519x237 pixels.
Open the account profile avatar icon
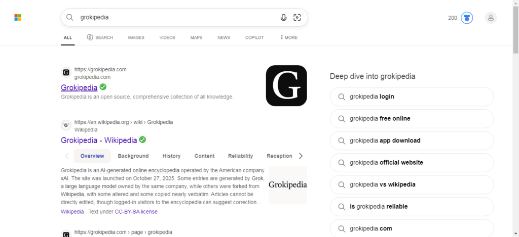point(491,18)
